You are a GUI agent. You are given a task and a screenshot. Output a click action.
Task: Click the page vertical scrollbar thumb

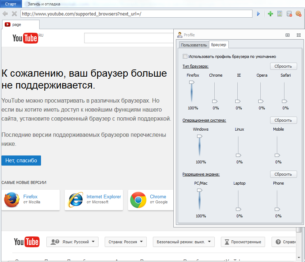[x=299, y=230]
